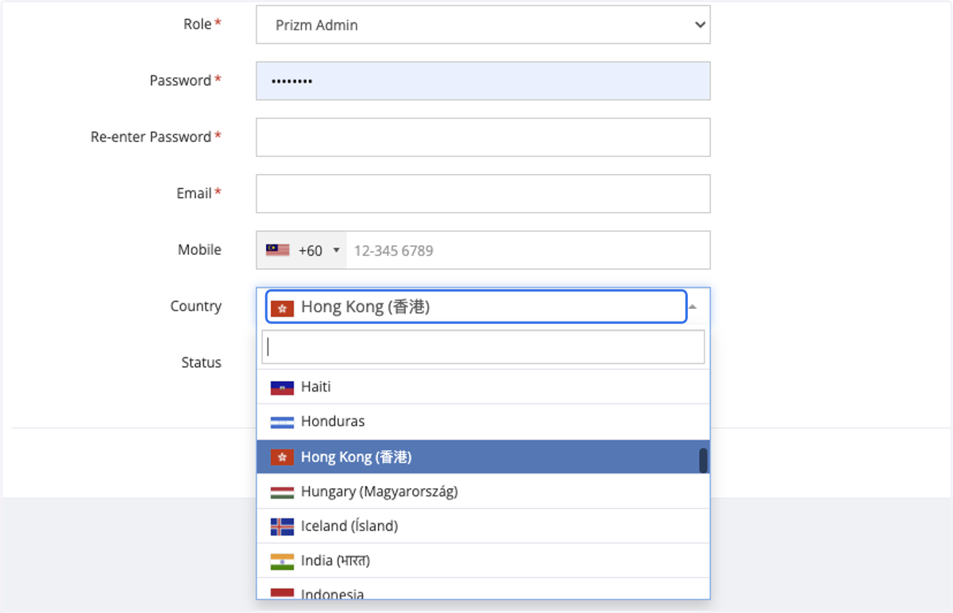
Task: Select Haiti from the country list
Action: click(x=483, y=387)
